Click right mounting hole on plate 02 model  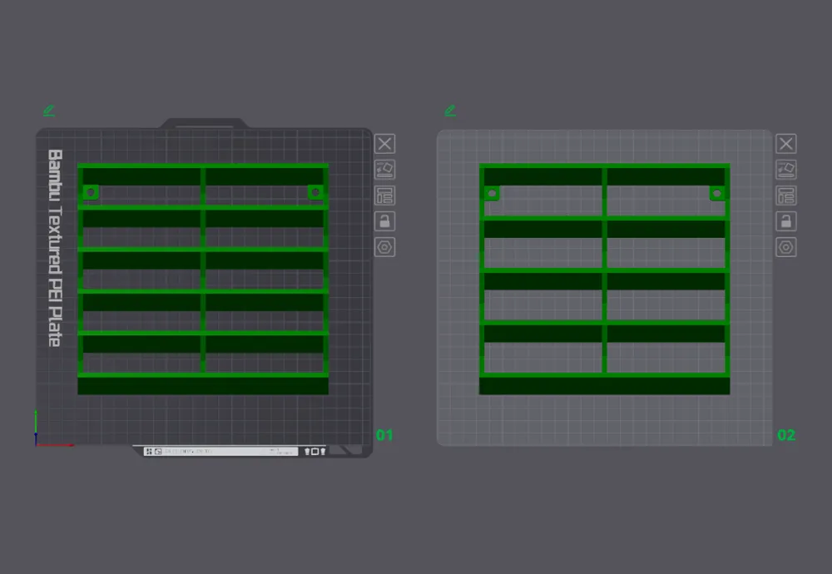(717, 193)
